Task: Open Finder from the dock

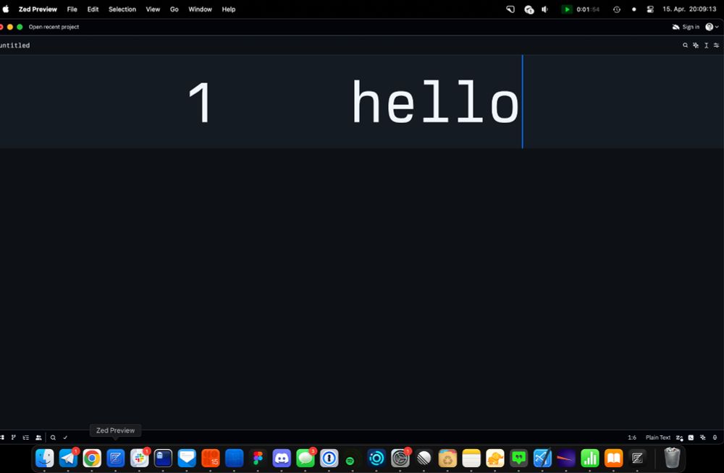Action: click(x=45, y=459)
